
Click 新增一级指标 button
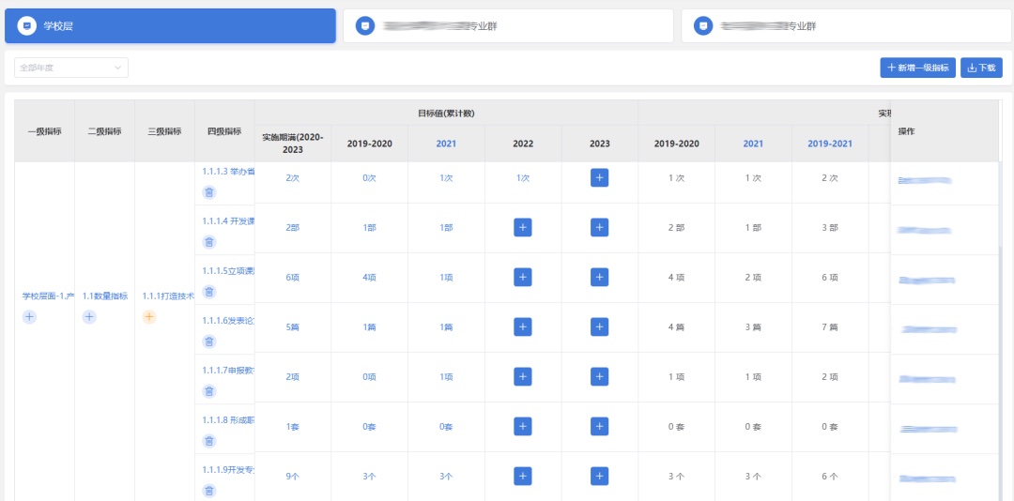(x=917, y=68)
